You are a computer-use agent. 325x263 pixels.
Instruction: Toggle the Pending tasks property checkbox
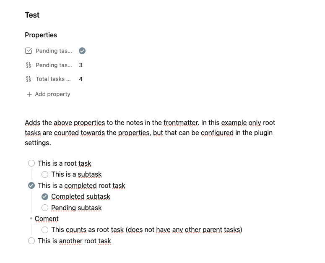(82, 51)
